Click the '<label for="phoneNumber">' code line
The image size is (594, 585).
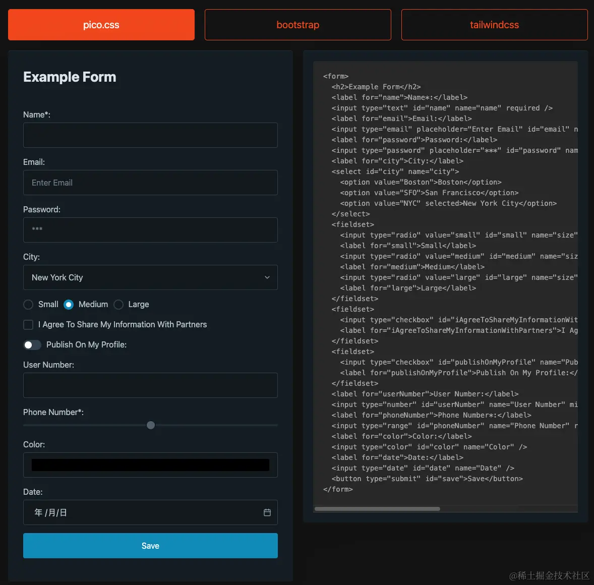(432, 415)
